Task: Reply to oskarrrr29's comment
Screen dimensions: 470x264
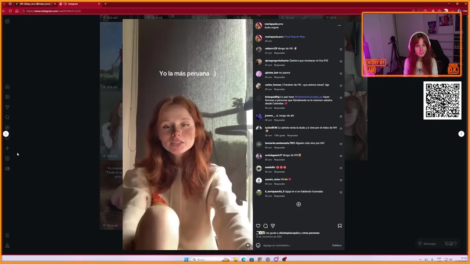Action: coord(279,53)
